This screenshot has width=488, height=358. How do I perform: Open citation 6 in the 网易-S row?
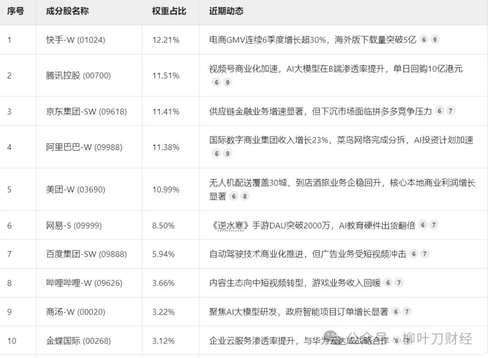tap(422, 225)
